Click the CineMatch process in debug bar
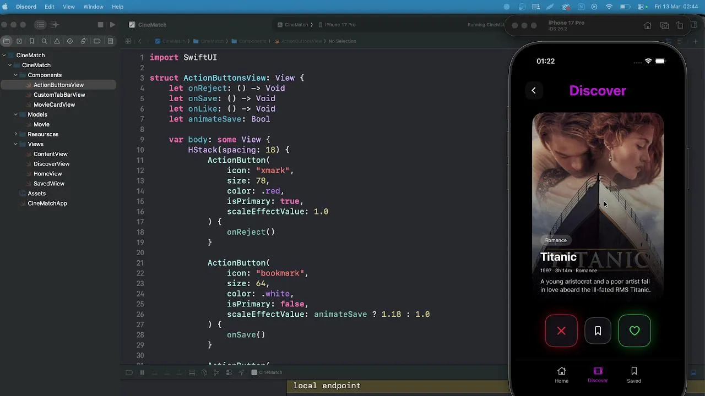The width and height of the screenshot is (705, 396). click(267, 372)
